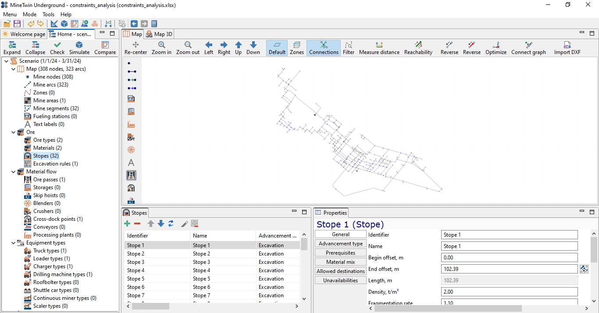The height and width of the screenshot is (313, 599).
Task: Collapse the Scenario root tree node
Action: [x=6, y=61]
